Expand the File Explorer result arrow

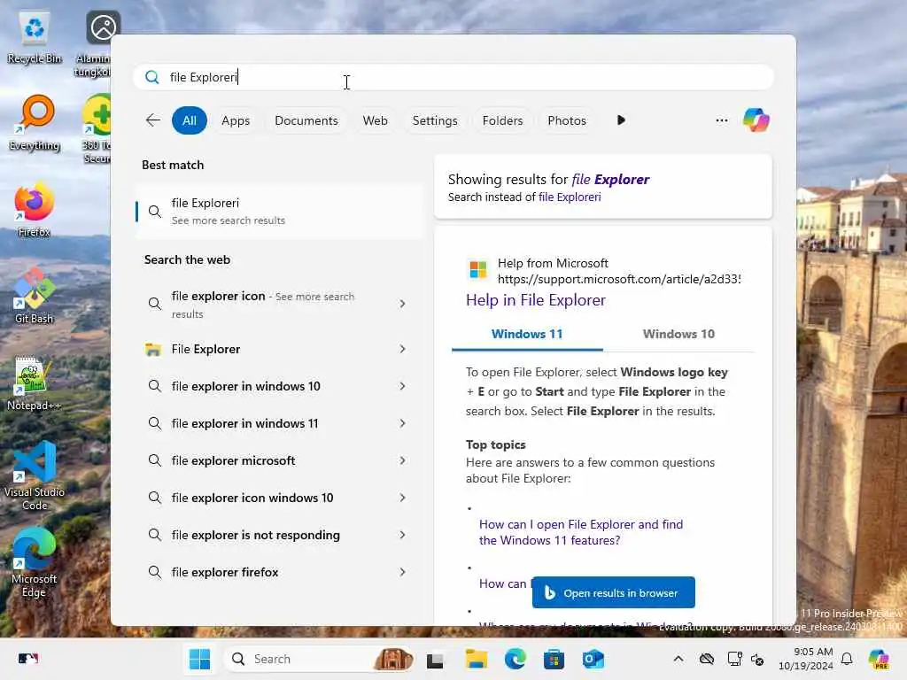pos(403,349)
